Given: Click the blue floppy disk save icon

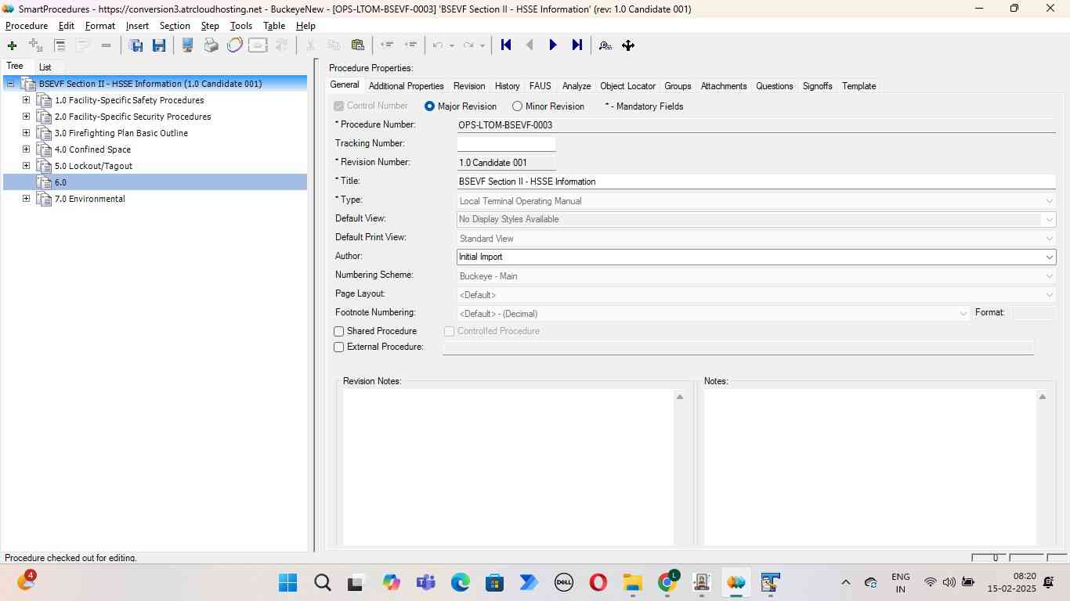Looking at the screenshot, I should [x=159, y=45].
